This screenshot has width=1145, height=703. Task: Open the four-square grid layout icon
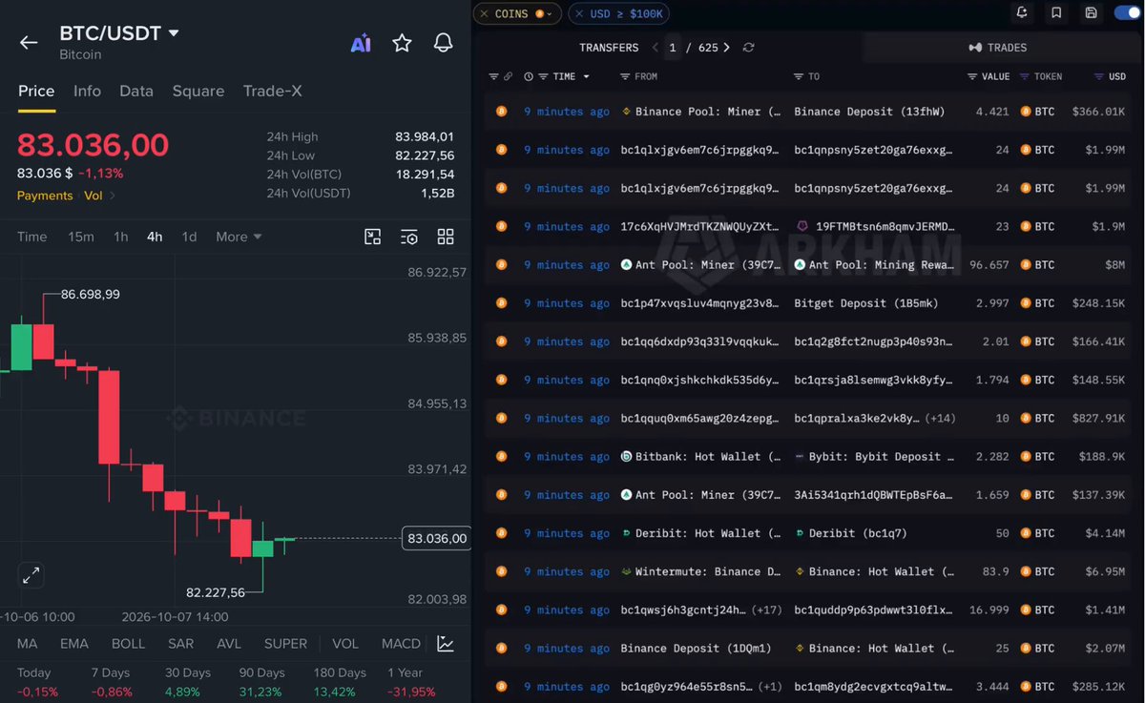click(446, 237)
